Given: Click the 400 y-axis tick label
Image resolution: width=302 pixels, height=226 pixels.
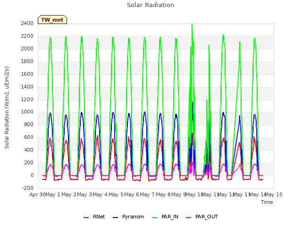Looking at the screenshot, I should pos(29,150).
